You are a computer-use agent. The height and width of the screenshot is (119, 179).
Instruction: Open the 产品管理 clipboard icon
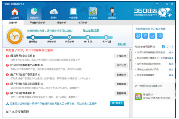pyautogui.click(x=73, y=11)
